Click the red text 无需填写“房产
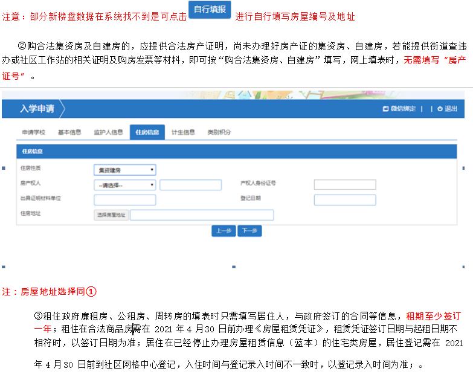This screenshot has height=377, width=473. tap(435, 60)
